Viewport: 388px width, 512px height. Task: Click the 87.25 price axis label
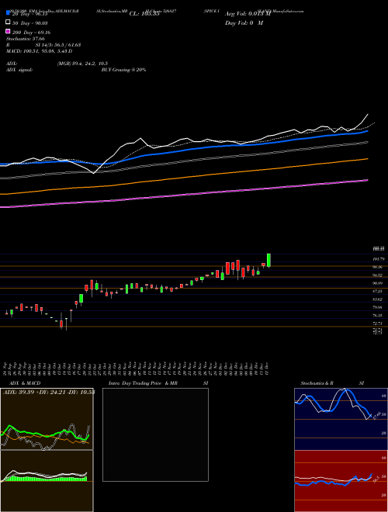point(379,291)
